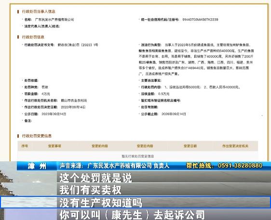Select the issuing authority 鹤山市农业农村局

pos(74,101)
